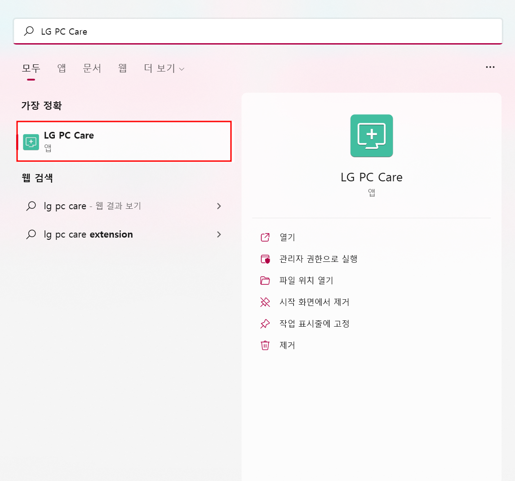Viewport: 515px width, 481px height.
Task: Click search icon beside 'lg pc care extension'
Action: (x=31, y=234)
